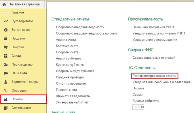The width and height of the screenshot is (194, 113).
Task: Open Оборотно-сальдовая ведомость report
Action: [80, 27]
